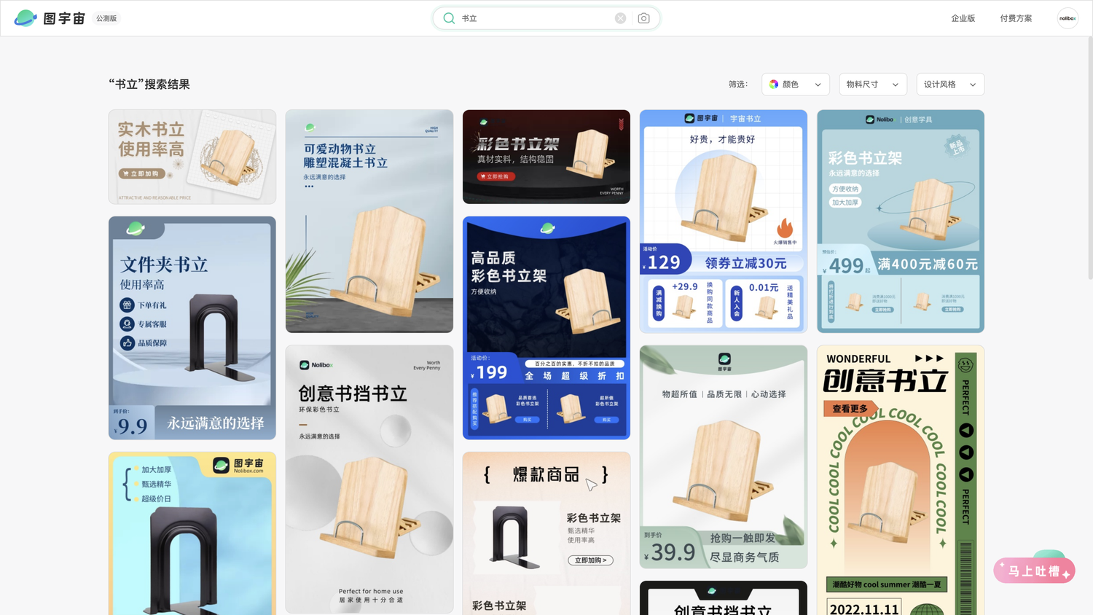
Task: Open the 付费方案 page
Action: pyautogui.click(x=1016, y=18)
